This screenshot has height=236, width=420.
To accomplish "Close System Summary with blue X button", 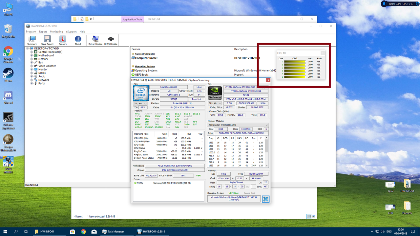I will [265, 199].
